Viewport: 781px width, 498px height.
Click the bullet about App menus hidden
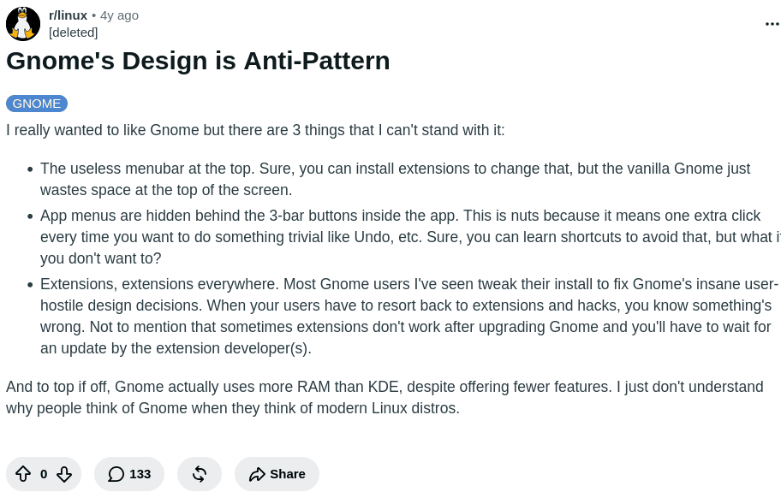point(410,237)
